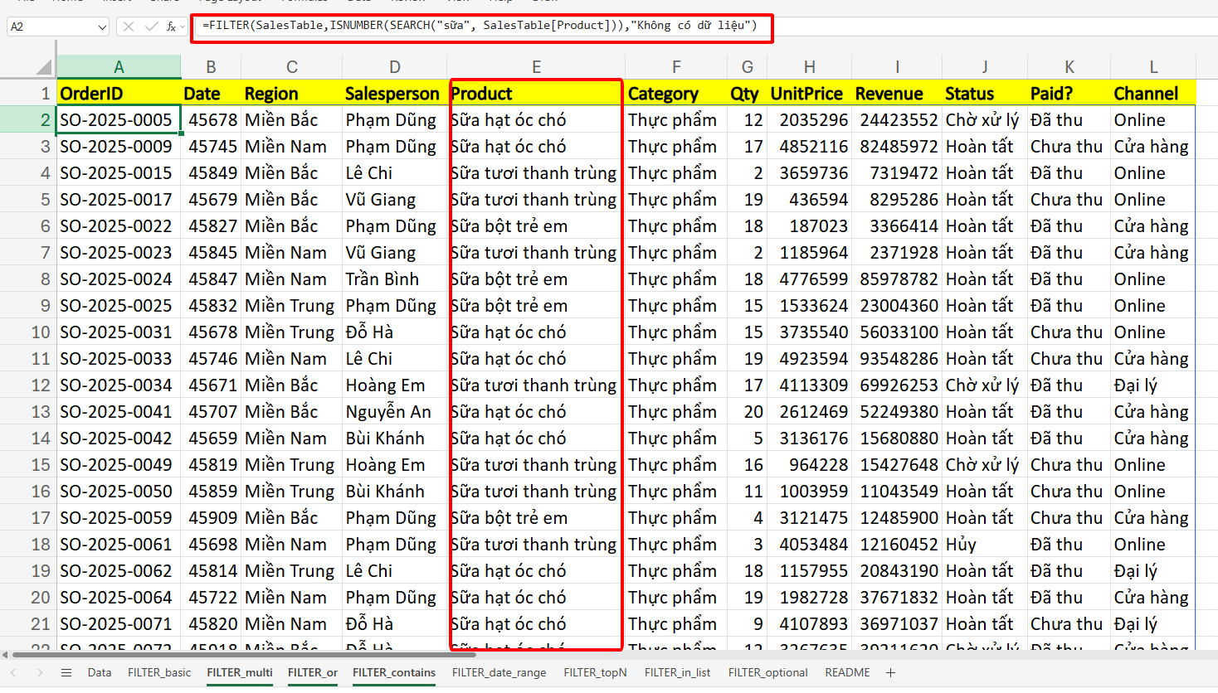Open the FILTER_or sheet tab
The image size is (1218, 693).
313,672
